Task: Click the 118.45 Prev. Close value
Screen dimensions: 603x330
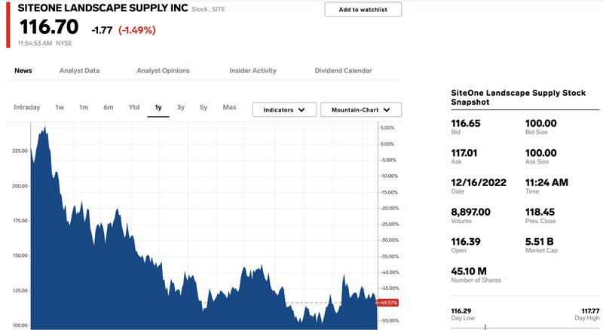Action: pyautogui.click(x=540, y=212)
